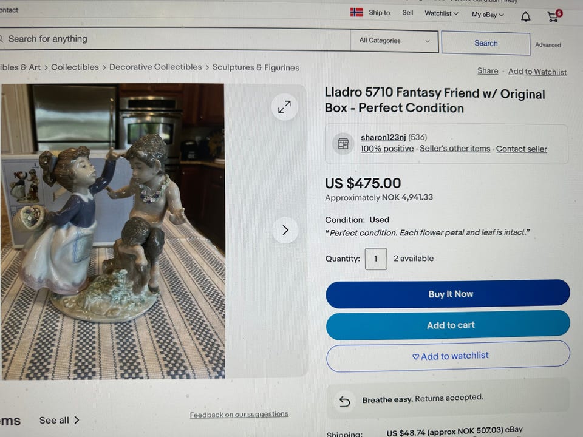Open Sculptures & Figurines breadcrumb

256,67
